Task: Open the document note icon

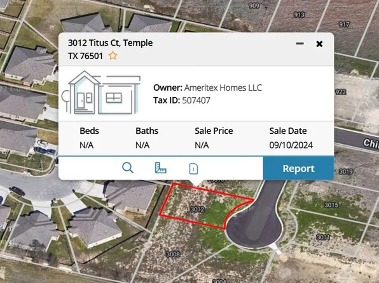Action: point(193,169)
